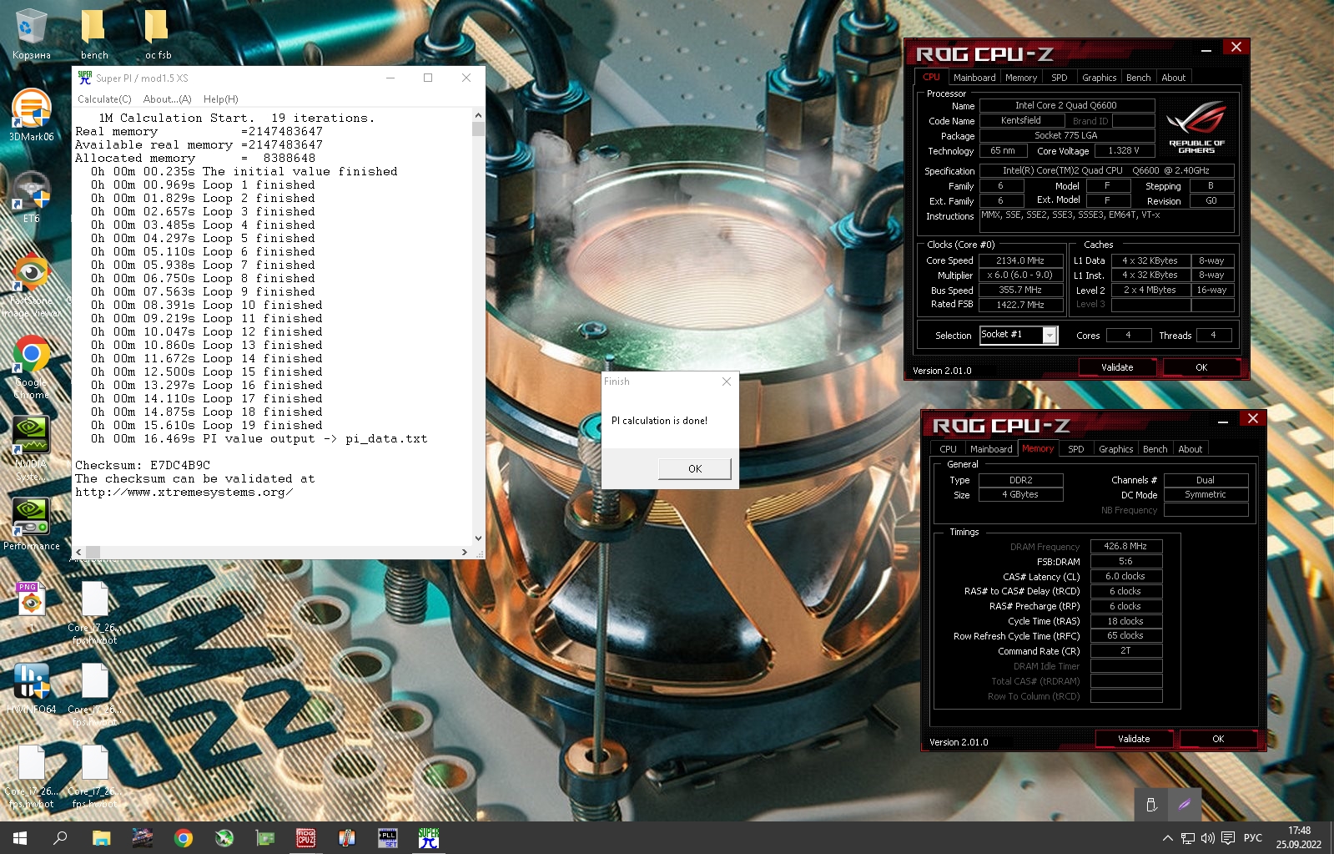Click the DRAM Frequency 426.8 MHz value
Screen dimensions: 1334x854
coord(1125,546)
